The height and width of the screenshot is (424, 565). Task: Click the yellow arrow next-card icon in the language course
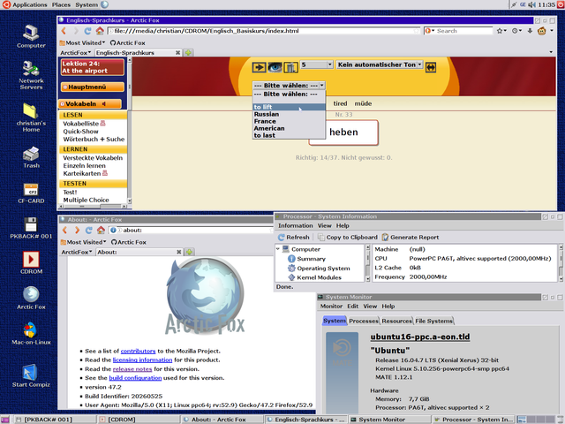point(259,67)
